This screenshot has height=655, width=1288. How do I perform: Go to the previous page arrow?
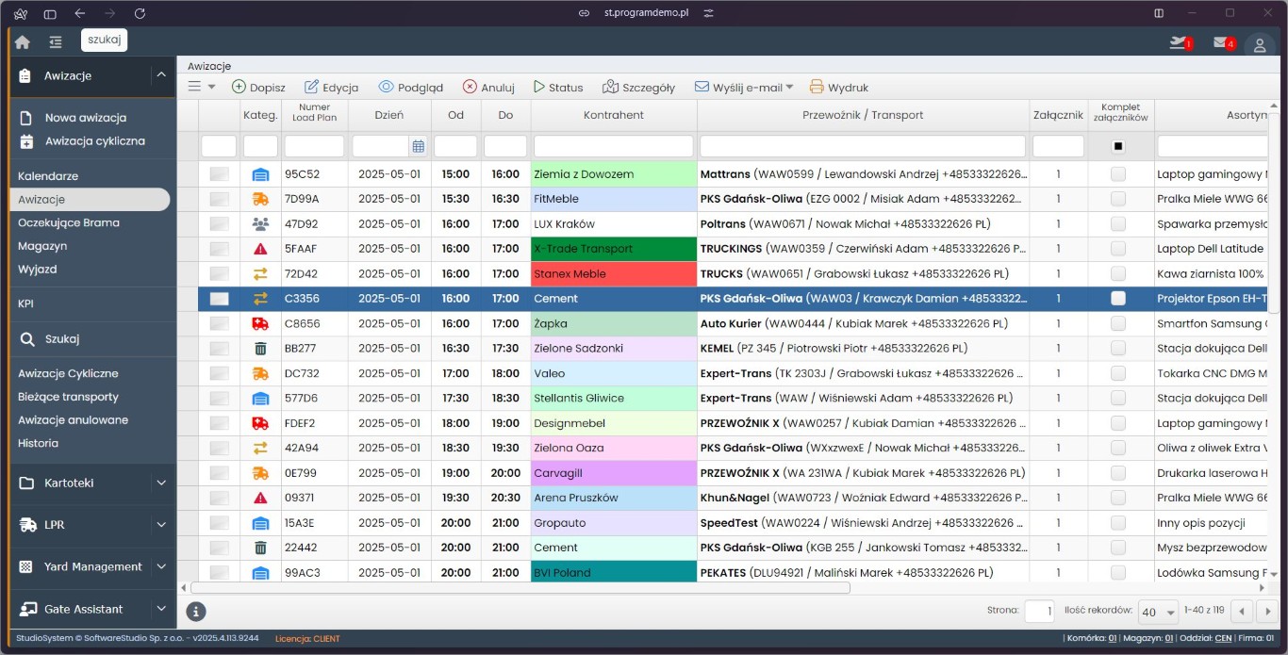1243,612
